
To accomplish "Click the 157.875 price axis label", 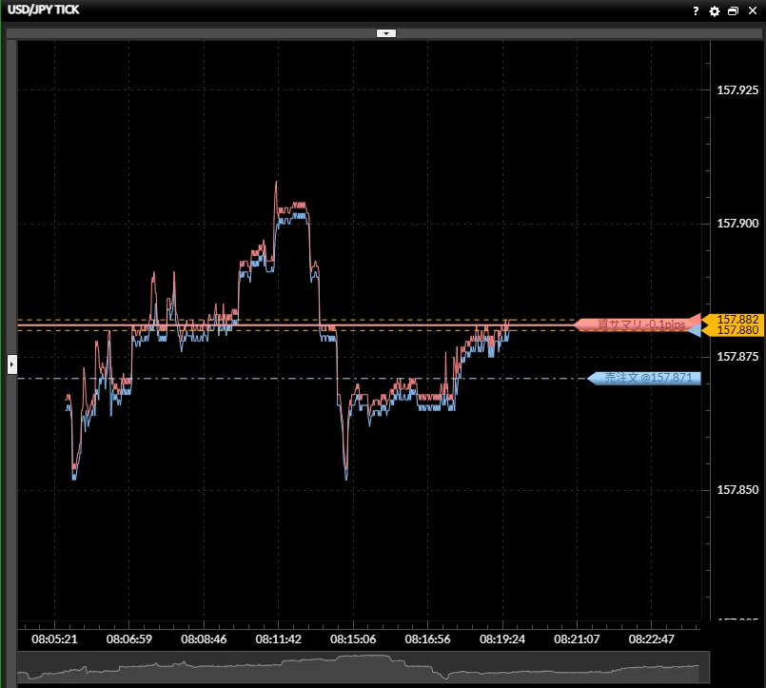I will pos(737,357).
